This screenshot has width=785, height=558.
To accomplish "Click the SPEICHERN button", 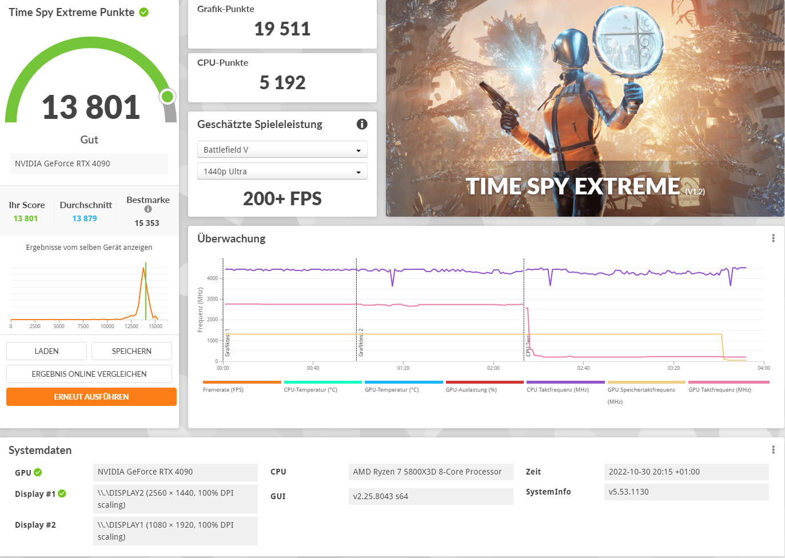I will point(132,351).
